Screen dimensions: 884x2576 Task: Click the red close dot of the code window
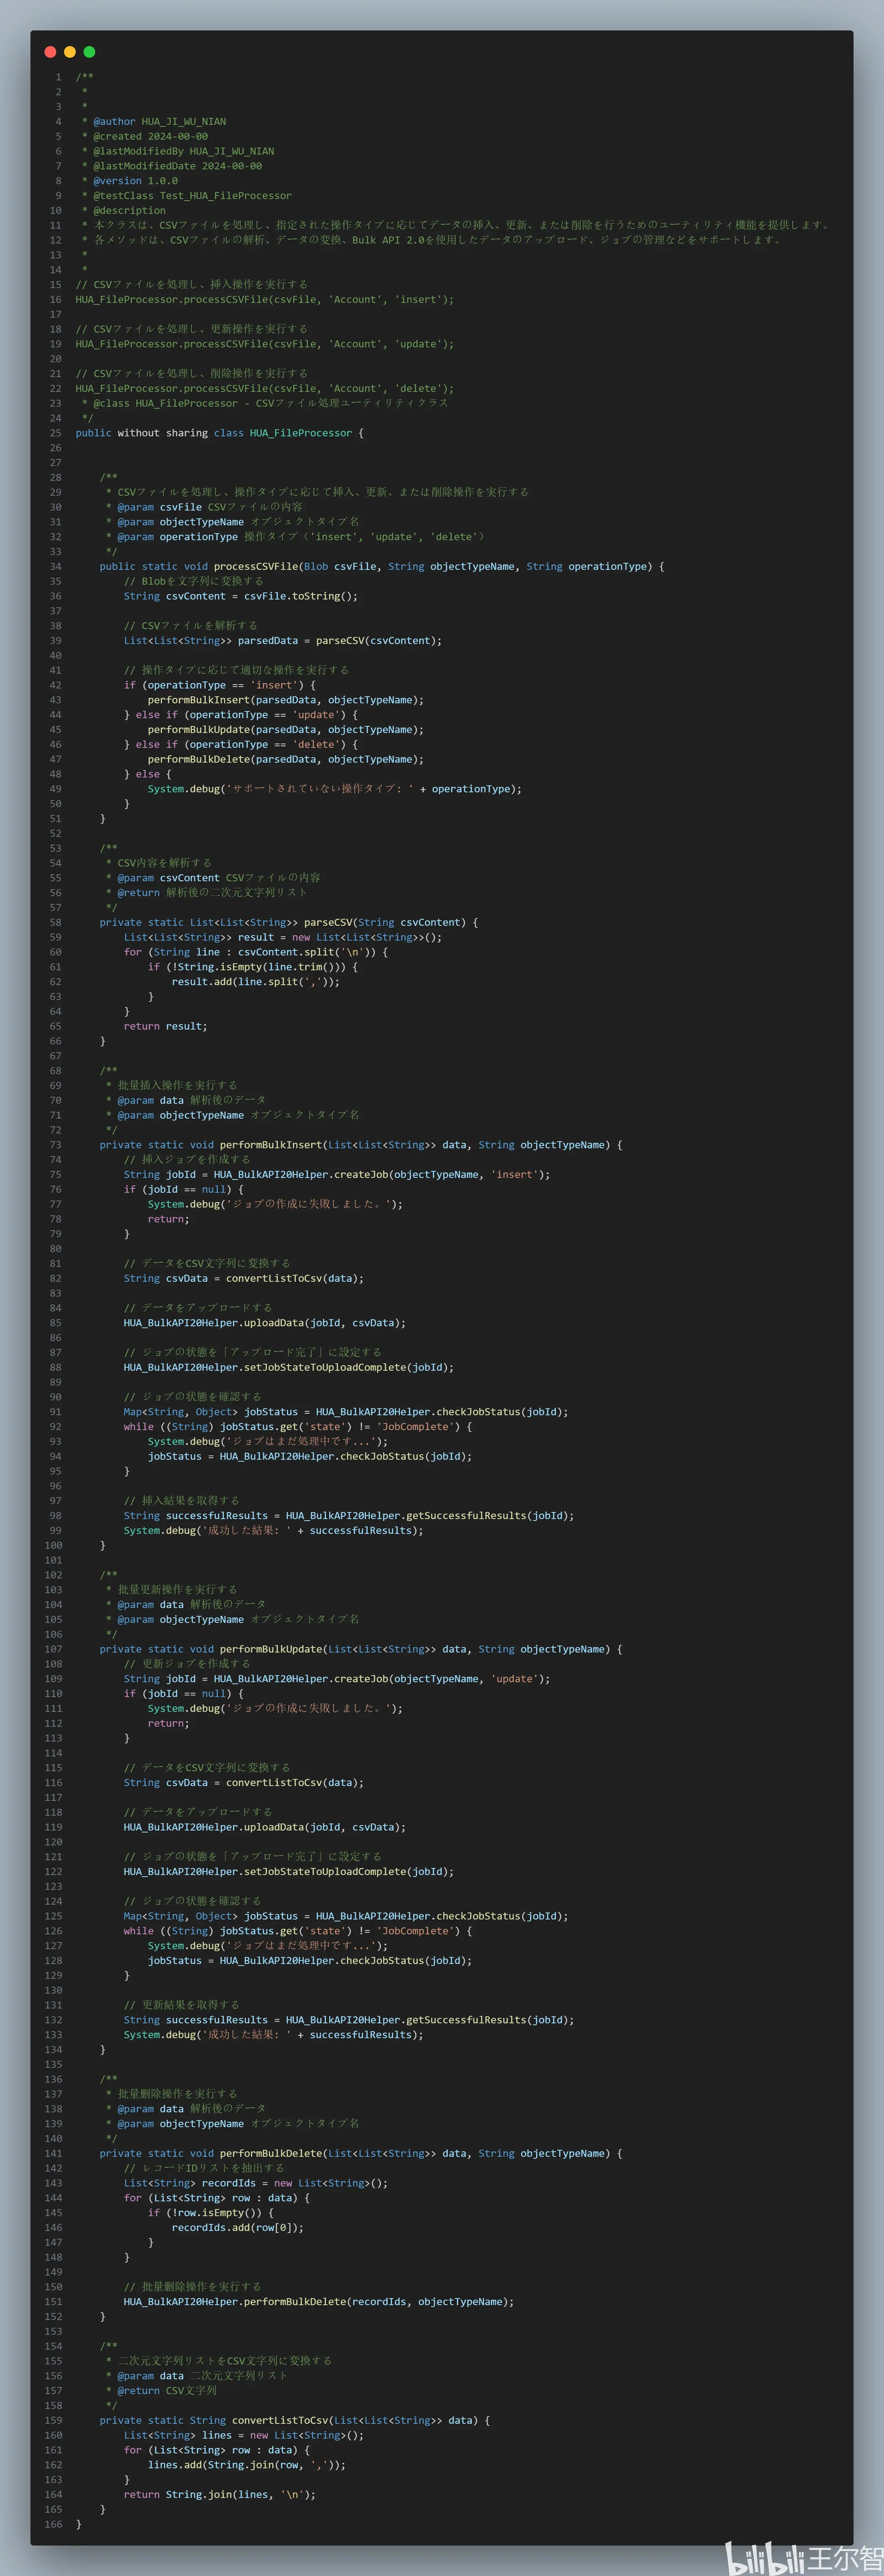click(x=50, y=52)
